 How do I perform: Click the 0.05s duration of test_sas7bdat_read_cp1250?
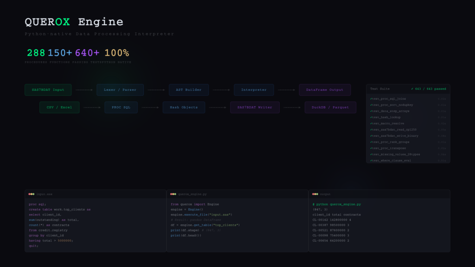pos(442,130)
